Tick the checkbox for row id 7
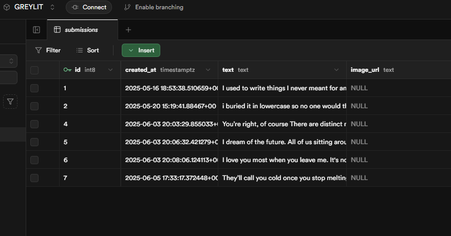 coord(34,178)
